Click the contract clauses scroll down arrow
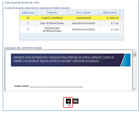140x113 pixels. (135, 89)
